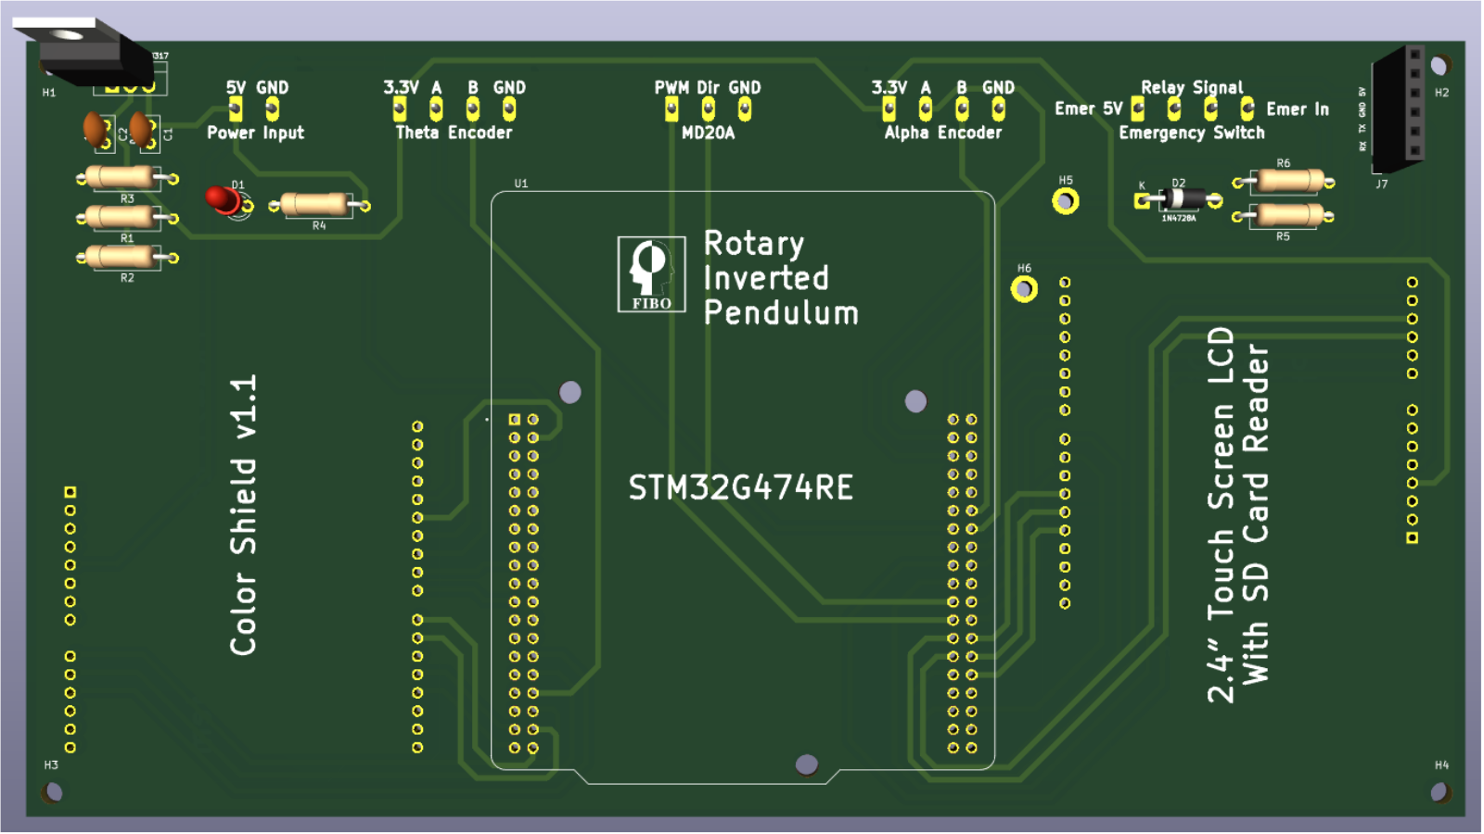1484x834 pixels.
Task: Click the 1N4728A diode D2
Action: (x=1180, y=199)
